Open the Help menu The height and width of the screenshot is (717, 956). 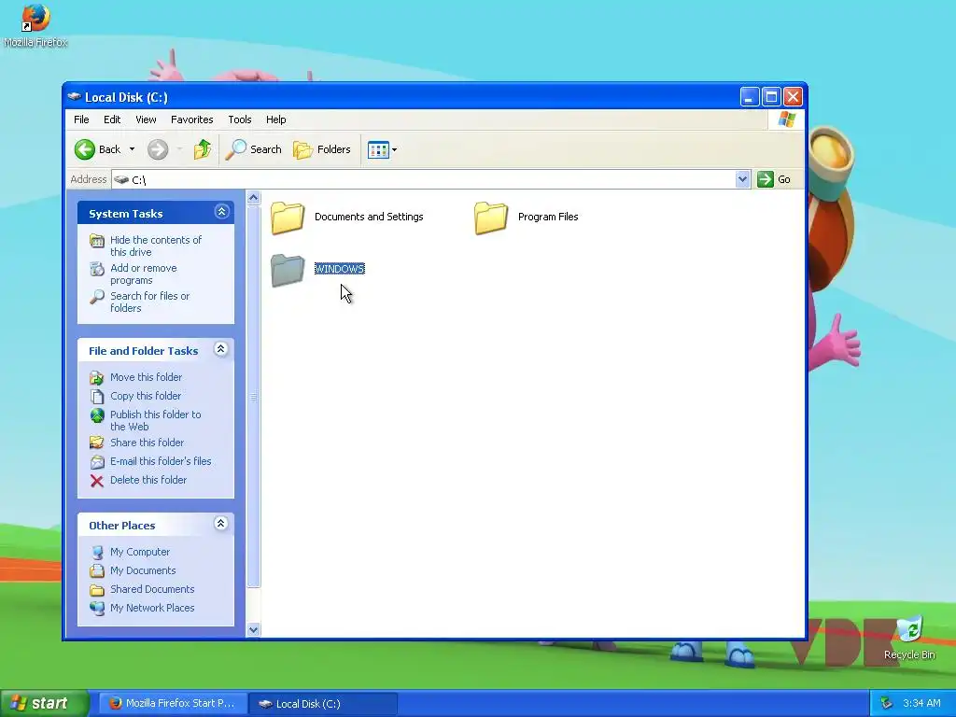click(275, 119)
